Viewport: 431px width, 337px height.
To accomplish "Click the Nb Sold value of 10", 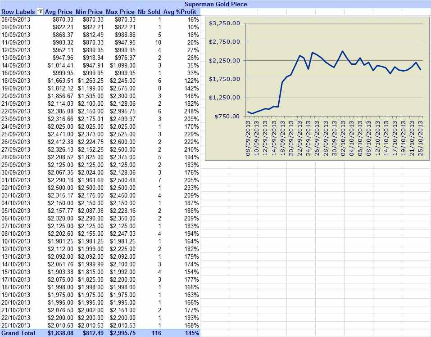I will (x=158, y=43).
